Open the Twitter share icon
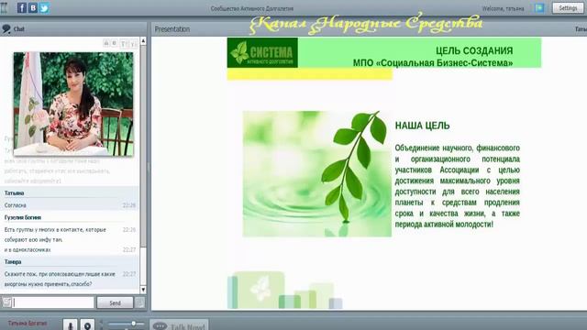The image size is (587, 330). coord(44,8)
